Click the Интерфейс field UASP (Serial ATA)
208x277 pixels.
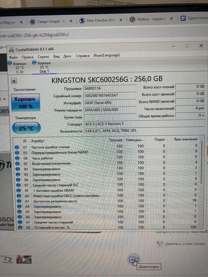110,103
